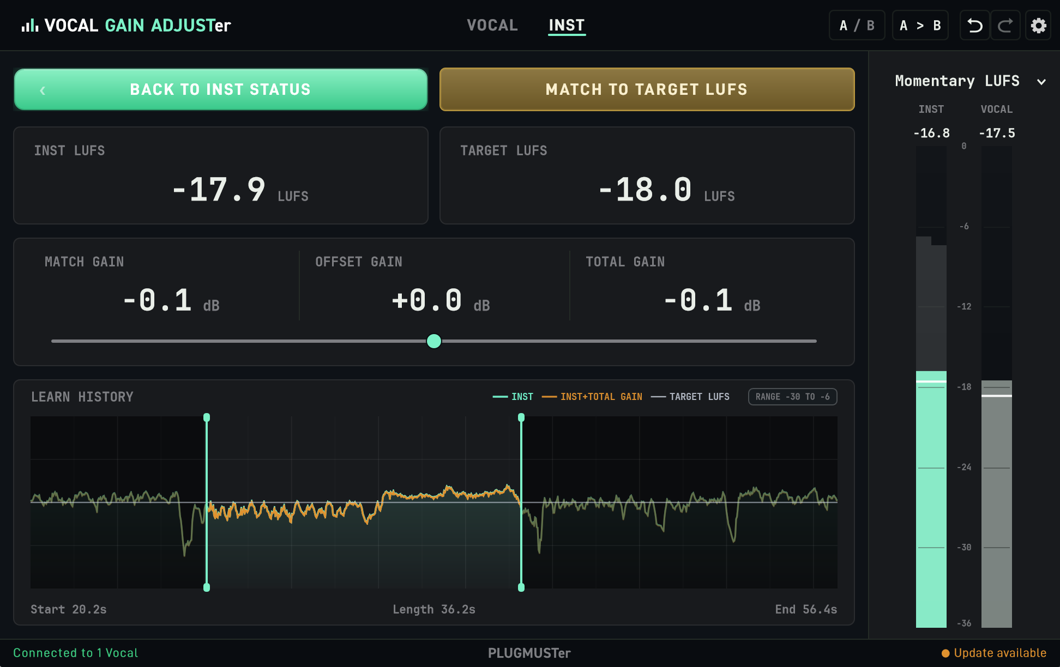Click the offset gain slider handle

click(x=434, y=341)
